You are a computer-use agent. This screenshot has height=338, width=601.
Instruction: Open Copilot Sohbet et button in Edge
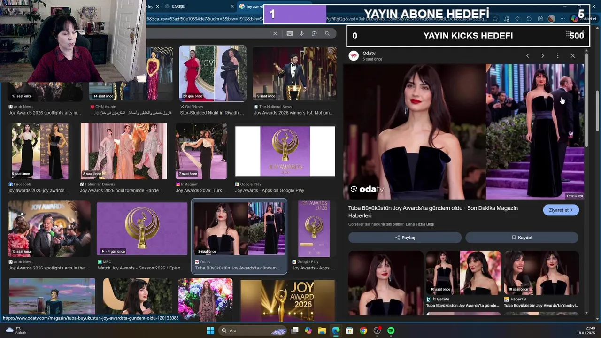(583, 19)
